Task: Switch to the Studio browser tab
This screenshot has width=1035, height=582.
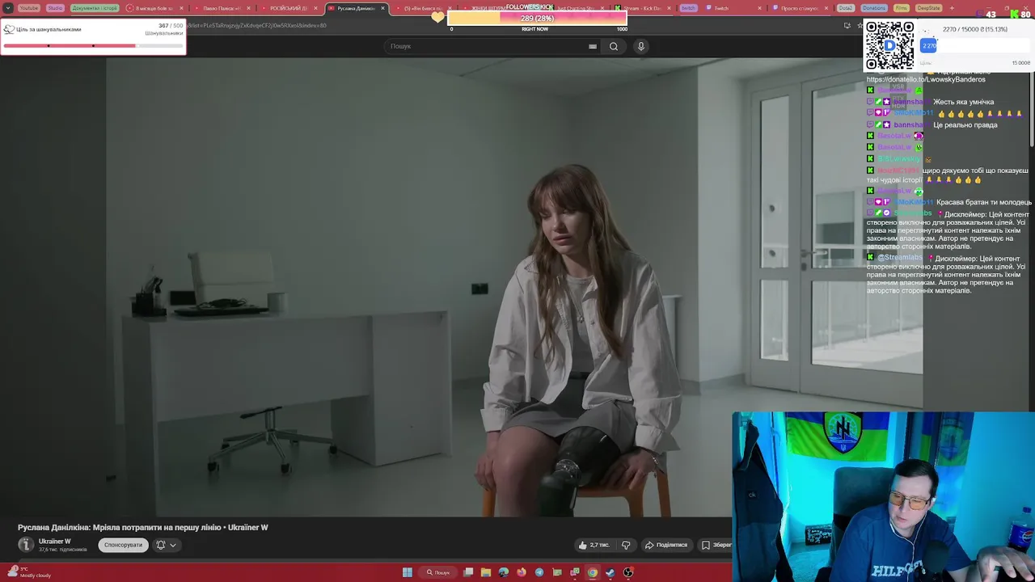Action: pos(55,8)
